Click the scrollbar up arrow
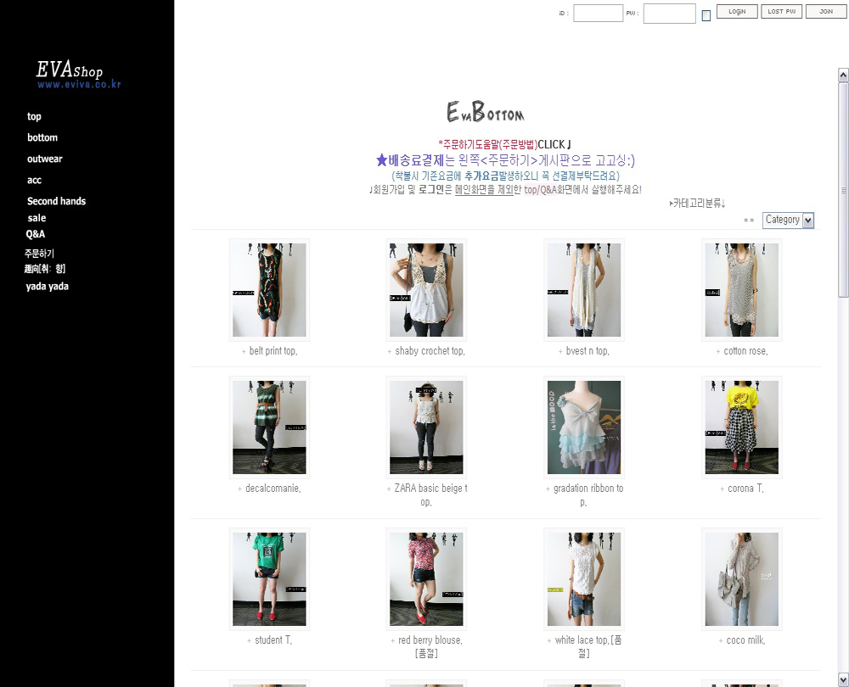This screenshot has width=849, height=687. pyautogui.click(x=843, y=75)
